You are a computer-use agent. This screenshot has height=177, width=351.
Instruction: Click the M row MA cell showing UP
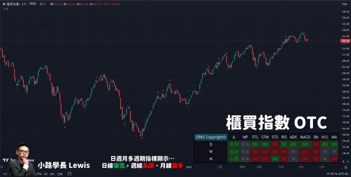pyautogui.click(x=334, y=159)
